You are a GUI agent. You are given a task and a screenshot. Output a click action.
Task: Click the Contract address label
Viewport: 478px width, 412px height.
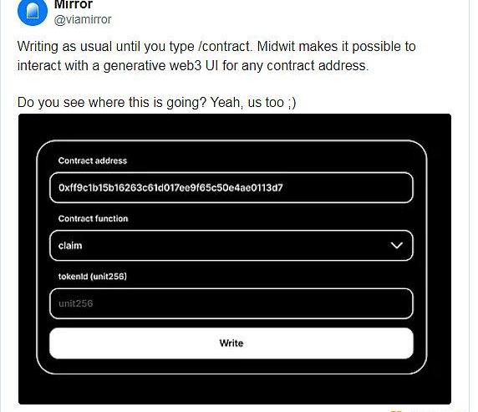pos(93,160)
